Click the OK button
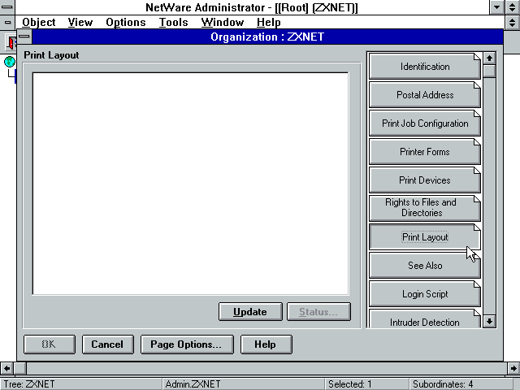The height and width of the screenshot is (390, 520). [x=50, y=344]
